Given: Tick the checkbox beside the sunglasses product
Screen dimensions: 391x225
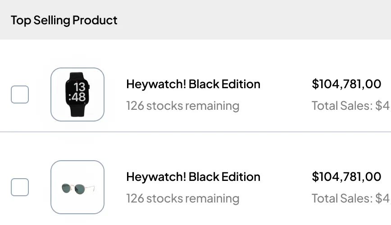Looking at the screenshot, I should 20,187.
